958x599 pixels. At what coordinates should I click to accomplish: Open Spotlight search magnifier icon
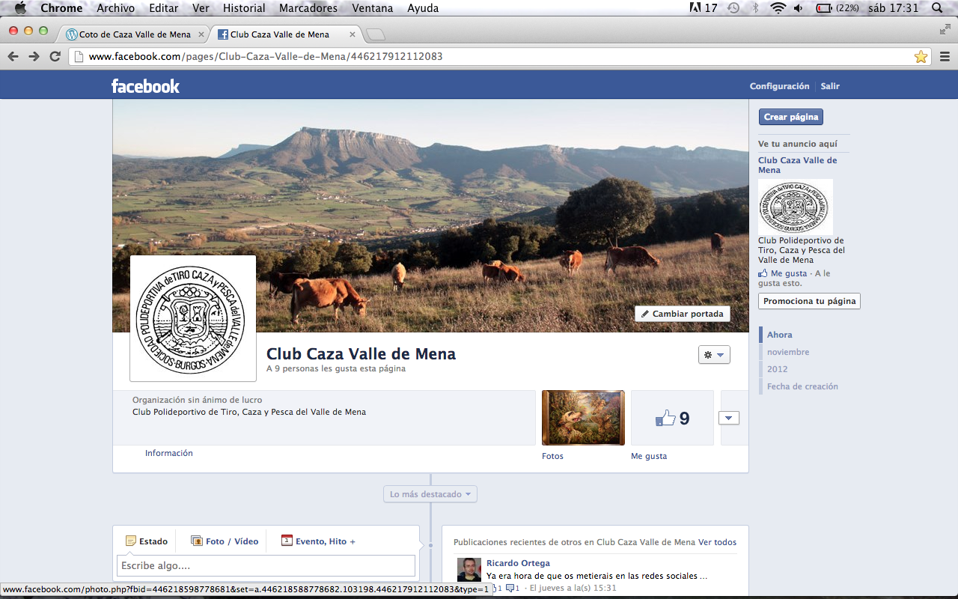click(937, 8)
